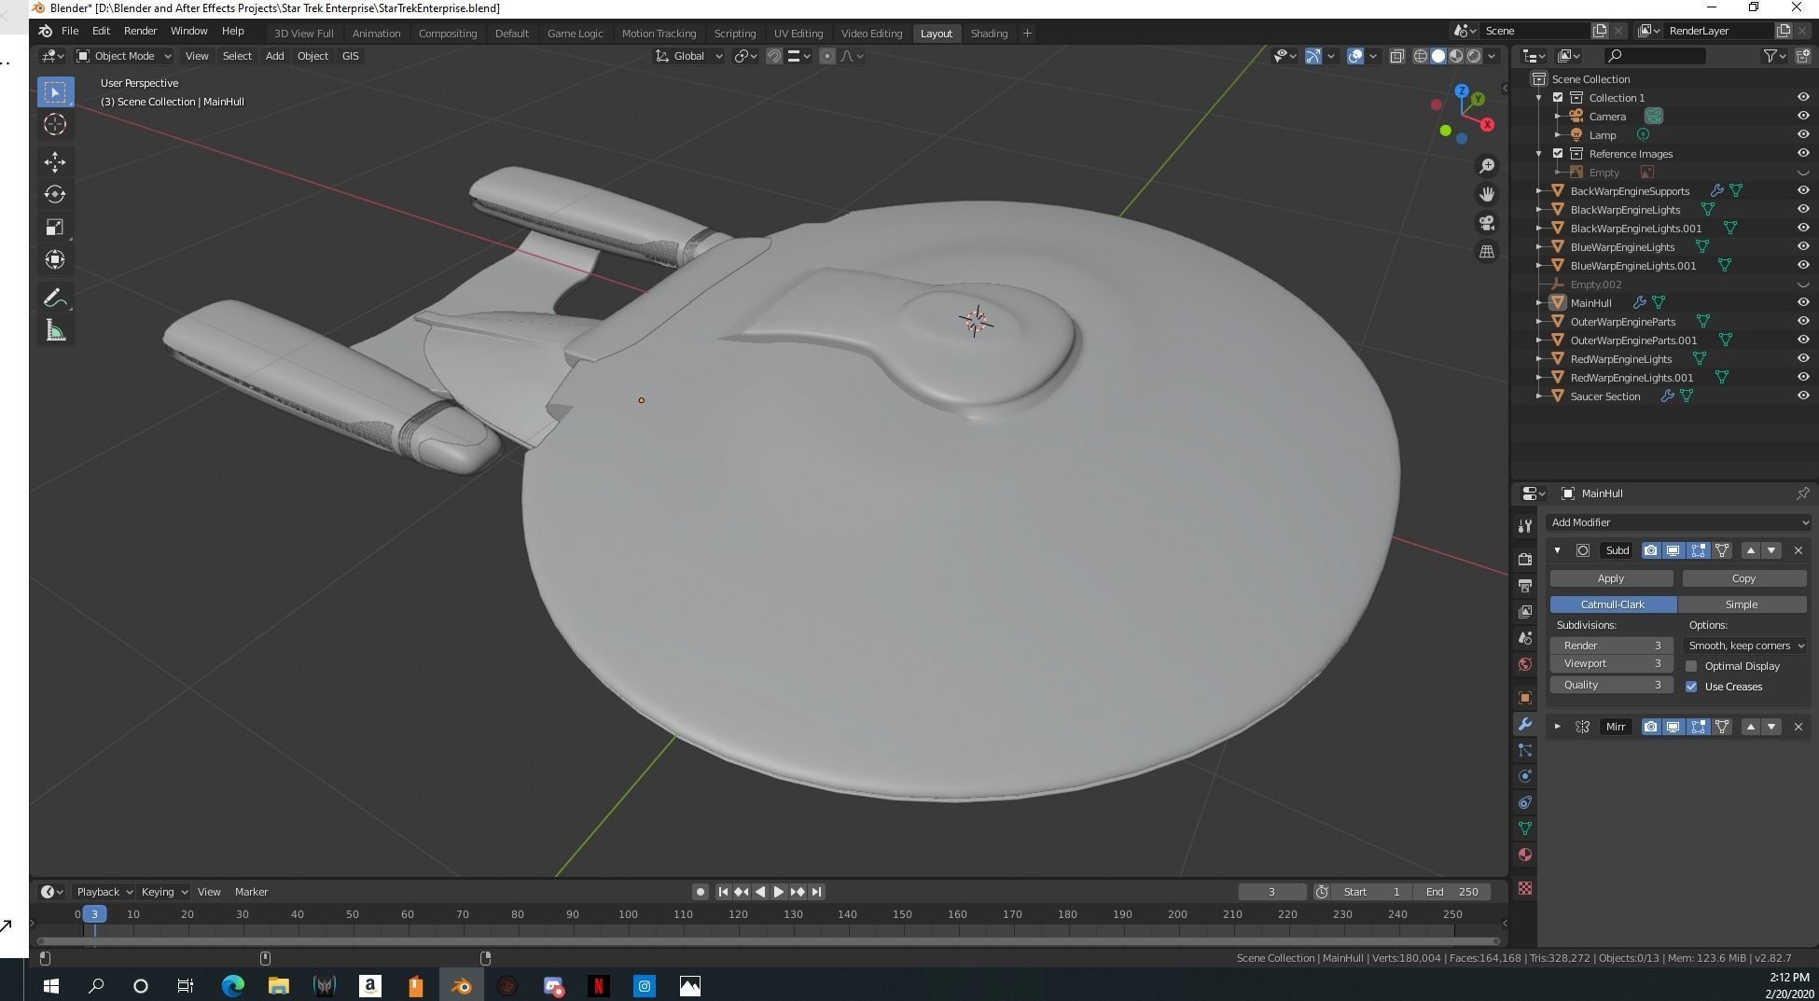Click the Render subdivisions value field
This screenshot has width=1819, height=1001.
[x=1611, y=646]
